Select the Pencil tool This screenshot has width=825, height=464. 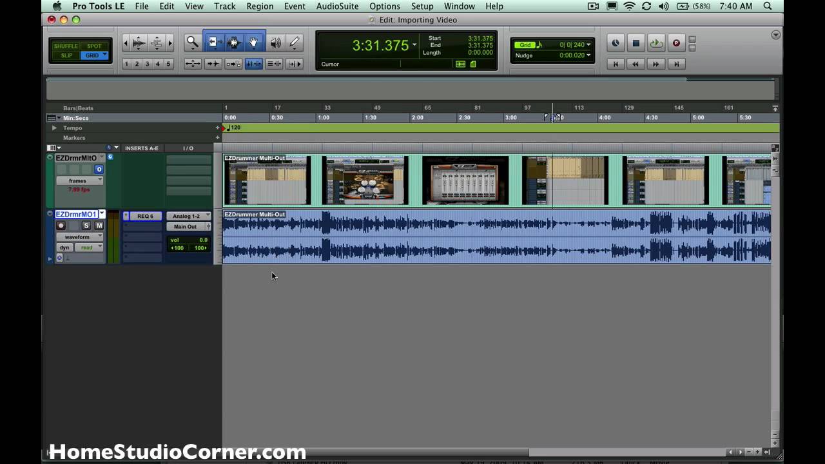(x=294, y=43)
